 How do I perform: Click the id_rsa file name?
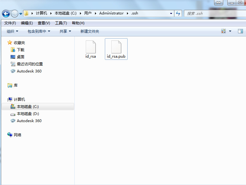pyautogui.click(x=90, y=56)
